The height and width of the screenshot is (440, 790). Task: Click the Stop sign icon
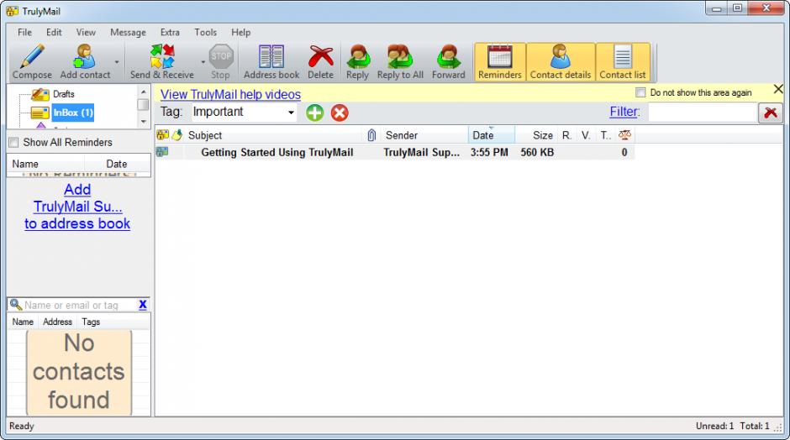(221, 56)
